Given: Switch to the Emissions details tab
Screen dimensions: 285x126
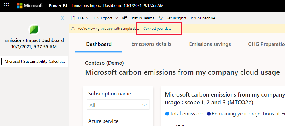Looking at the screenshot, I should coord(151,44).
